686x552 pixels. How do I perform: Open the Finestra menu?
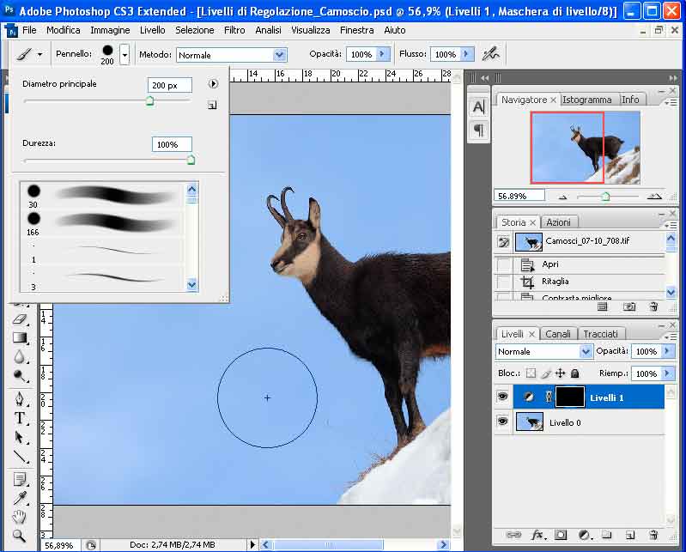point(357,30)
